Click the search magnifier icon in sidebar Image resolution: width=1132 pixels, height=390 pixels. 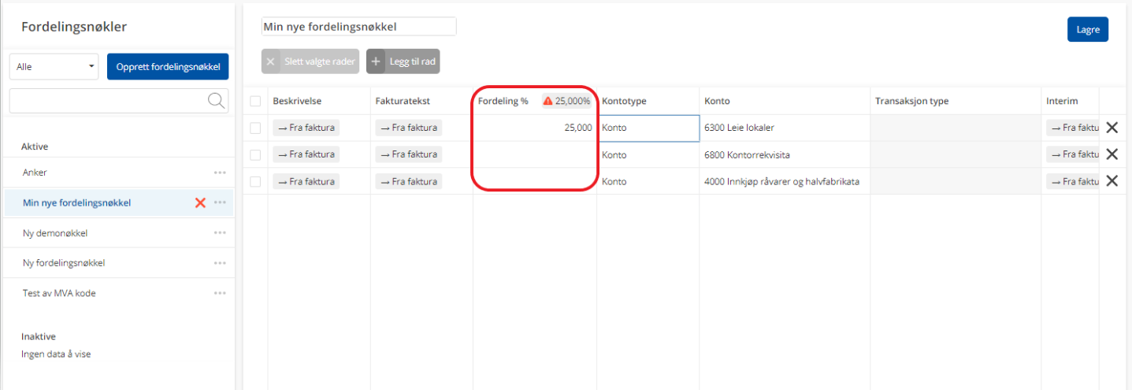(215, 100)
